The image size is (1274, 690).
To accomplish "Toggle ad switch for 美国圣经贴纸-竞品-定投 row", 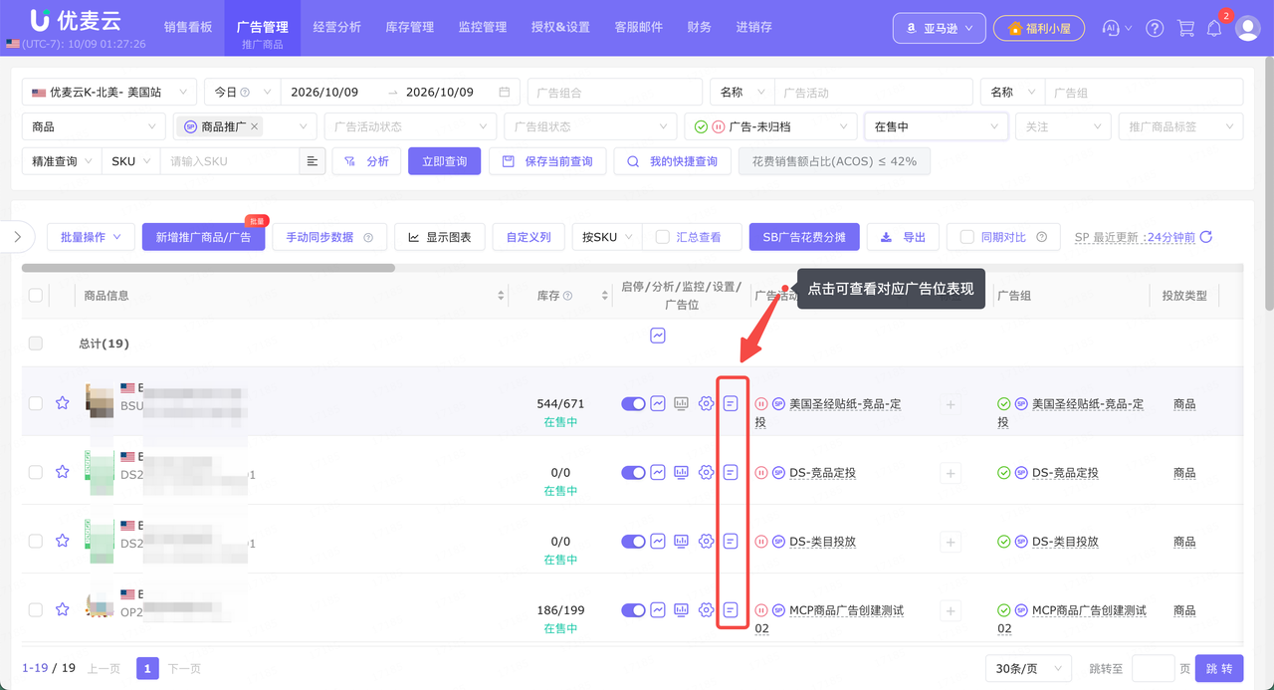I will coord(633,403).
